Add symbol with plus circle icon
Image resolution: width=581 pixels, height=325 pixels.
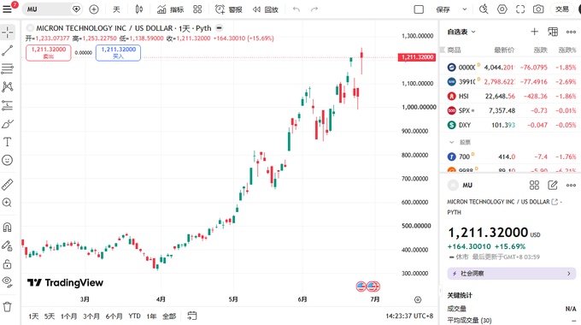tap(94, 9)
